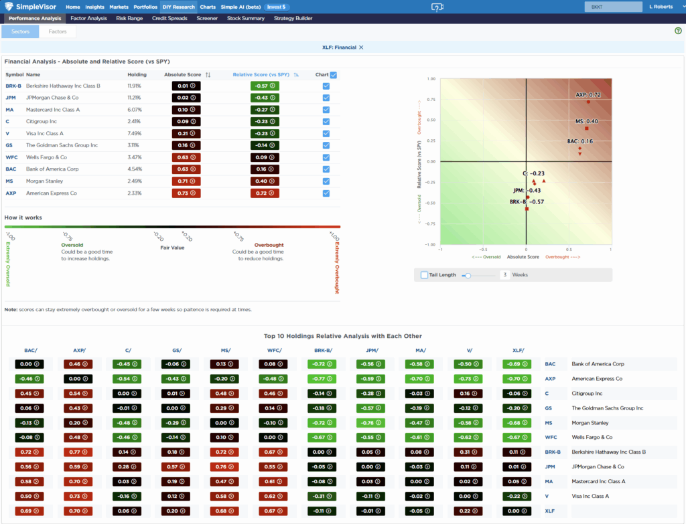The height and width of the screenshot is (524, 686).
Task: Click the camera screenshot icon in top bar
Action: click(x=436, y=7)
